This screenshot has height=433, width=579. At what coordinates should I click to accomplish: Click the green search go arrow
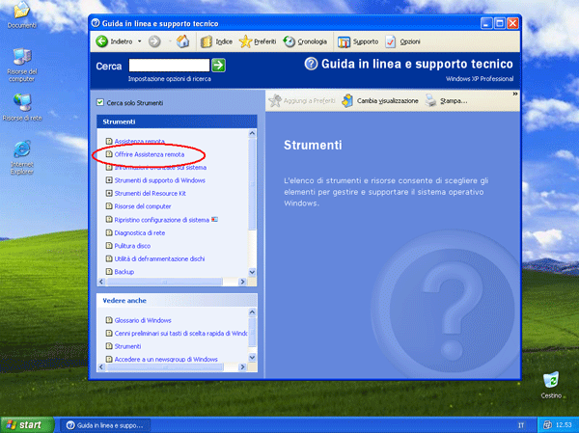tap(218, 66)
